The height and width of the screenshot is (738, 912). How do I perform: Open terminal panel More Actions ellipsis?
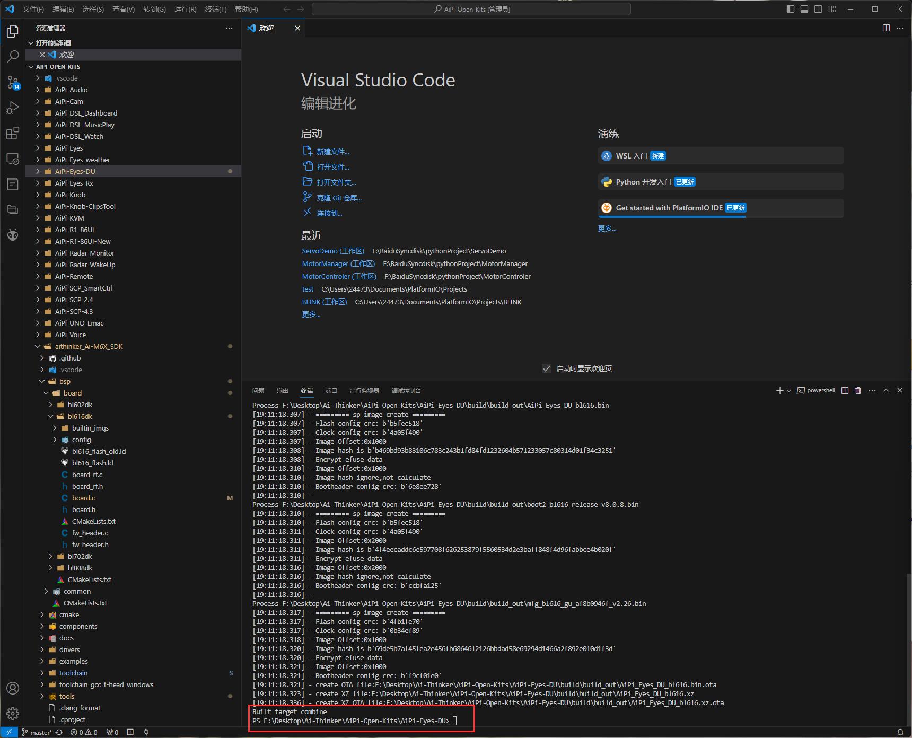click(872, 390)
